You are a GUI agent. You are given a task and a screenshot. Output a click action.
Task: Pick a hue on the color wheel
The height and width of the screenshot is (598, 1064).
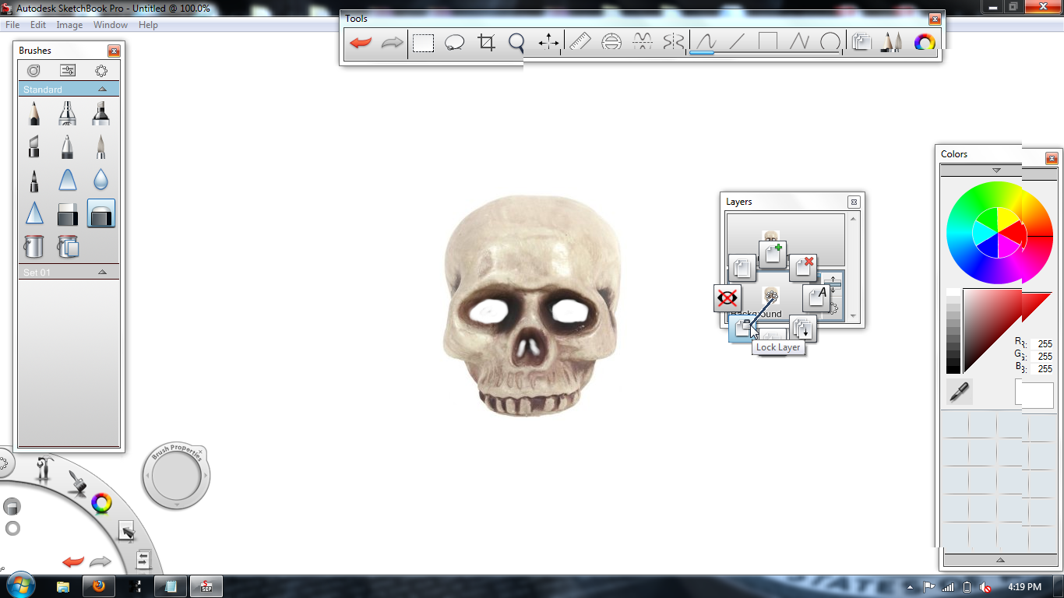coord(999,232)
